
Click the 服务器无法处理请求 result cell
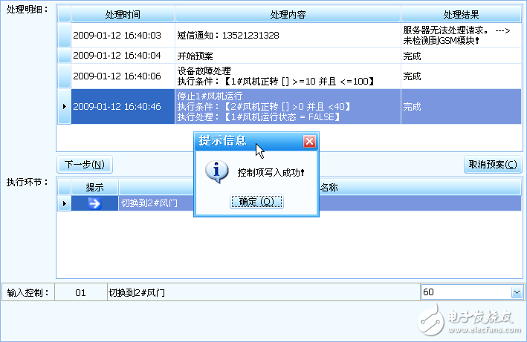point(461,35)
